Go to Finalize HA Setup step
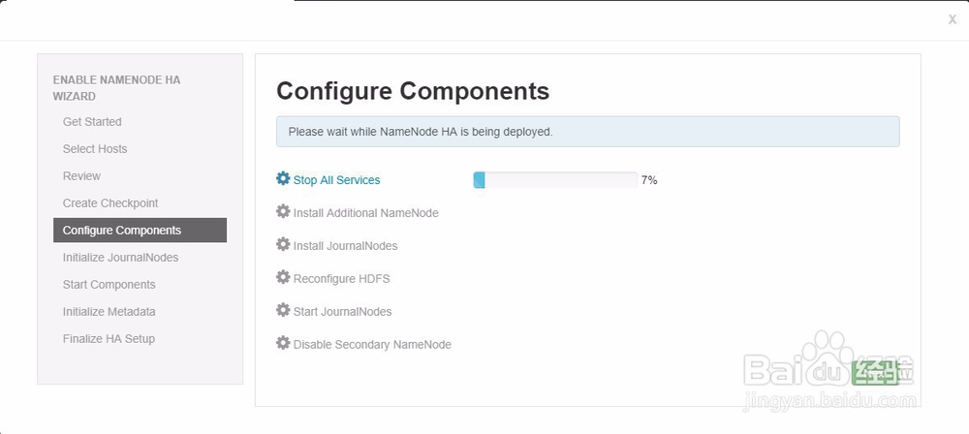Viewport: 969px width, 434px height. 109,339
